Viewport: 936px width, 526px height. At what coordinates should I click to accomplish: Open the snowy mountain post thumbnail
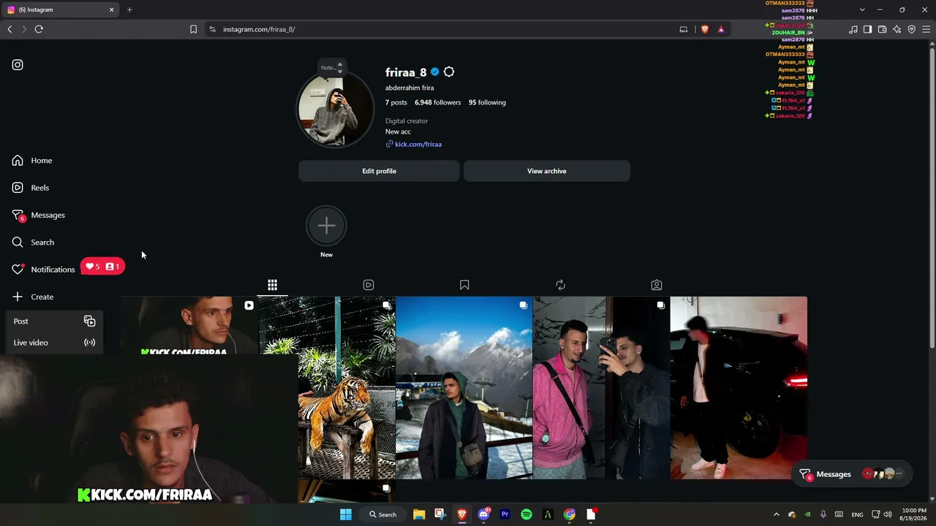[x=464, y=388]
